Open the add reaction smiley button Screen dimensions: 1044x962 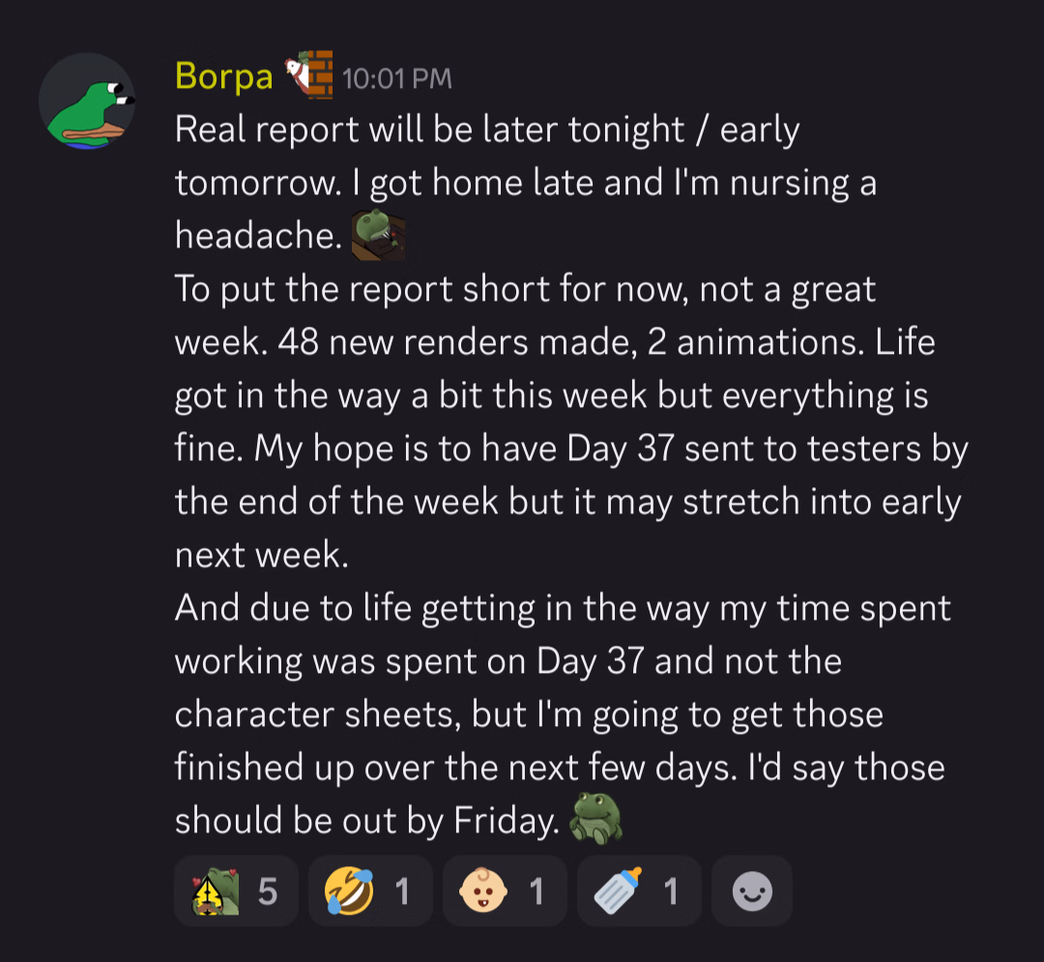pos(752,891)
